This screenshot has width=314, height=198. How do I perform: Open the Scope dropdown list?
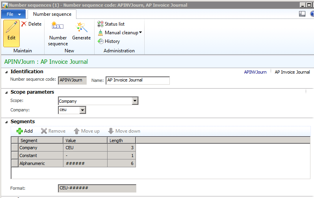tap(135, 101)
